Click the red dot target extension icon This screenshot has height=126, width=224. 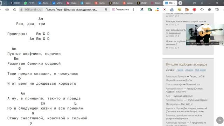click(x=164, y=9)
